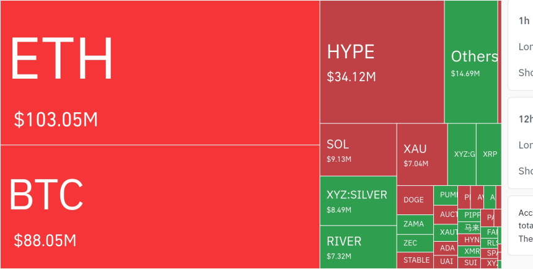Select the ADA tile

pos(447,248)
